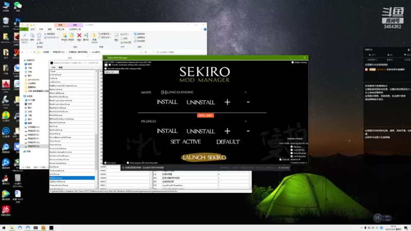Image resolution: width=411 pixels, height=231 pixels.
Task: Open the File (文件) menu in param editor
Action: [x=53, y=67]
